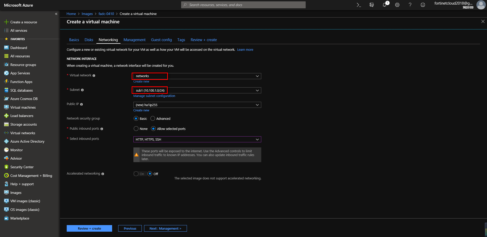The height and width of the screenshot is (237, 487).
Task: Open the Marketplace sidebar item
Action: pos(20,218)
